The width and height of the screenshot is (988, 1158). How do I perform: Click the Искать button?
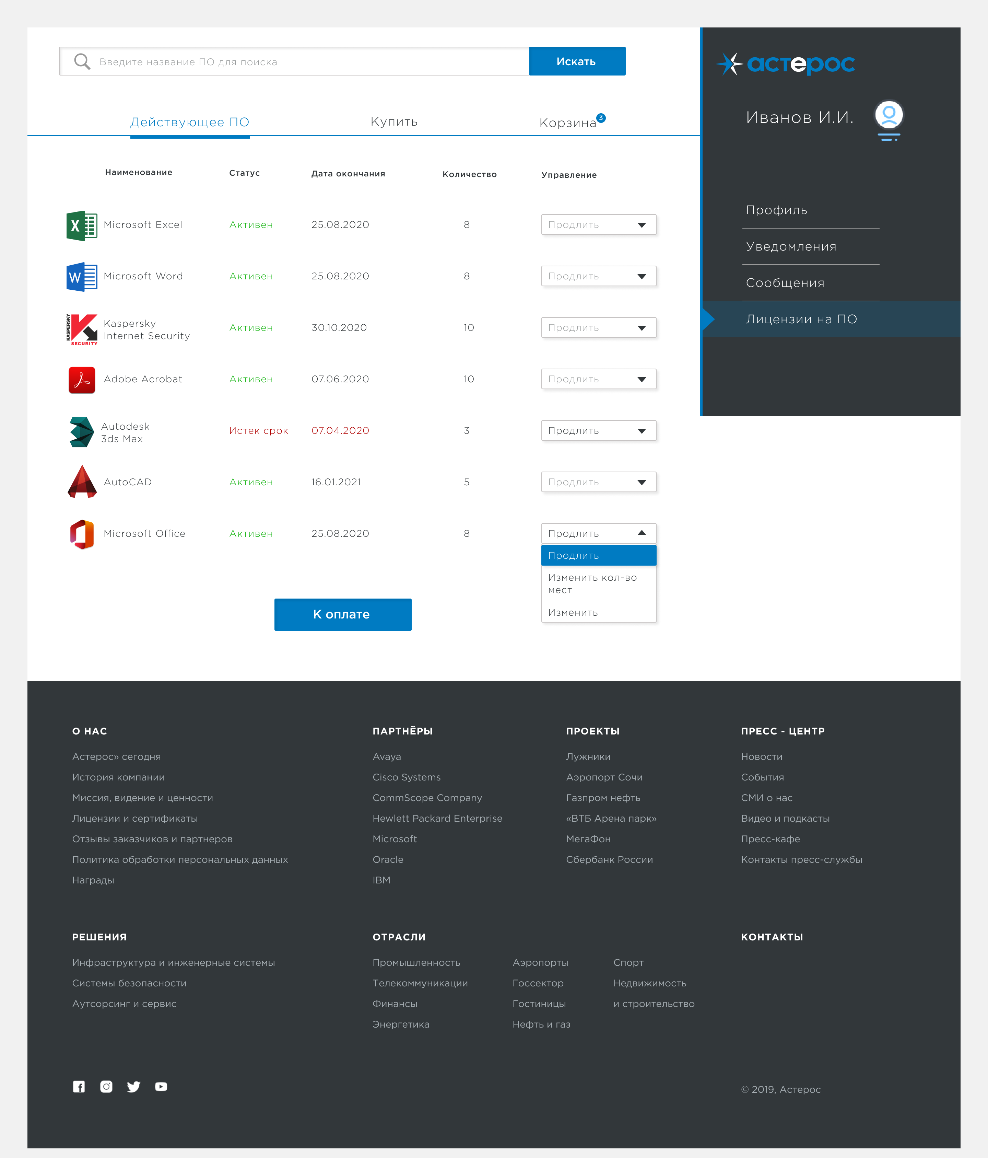tap(577, 61)
